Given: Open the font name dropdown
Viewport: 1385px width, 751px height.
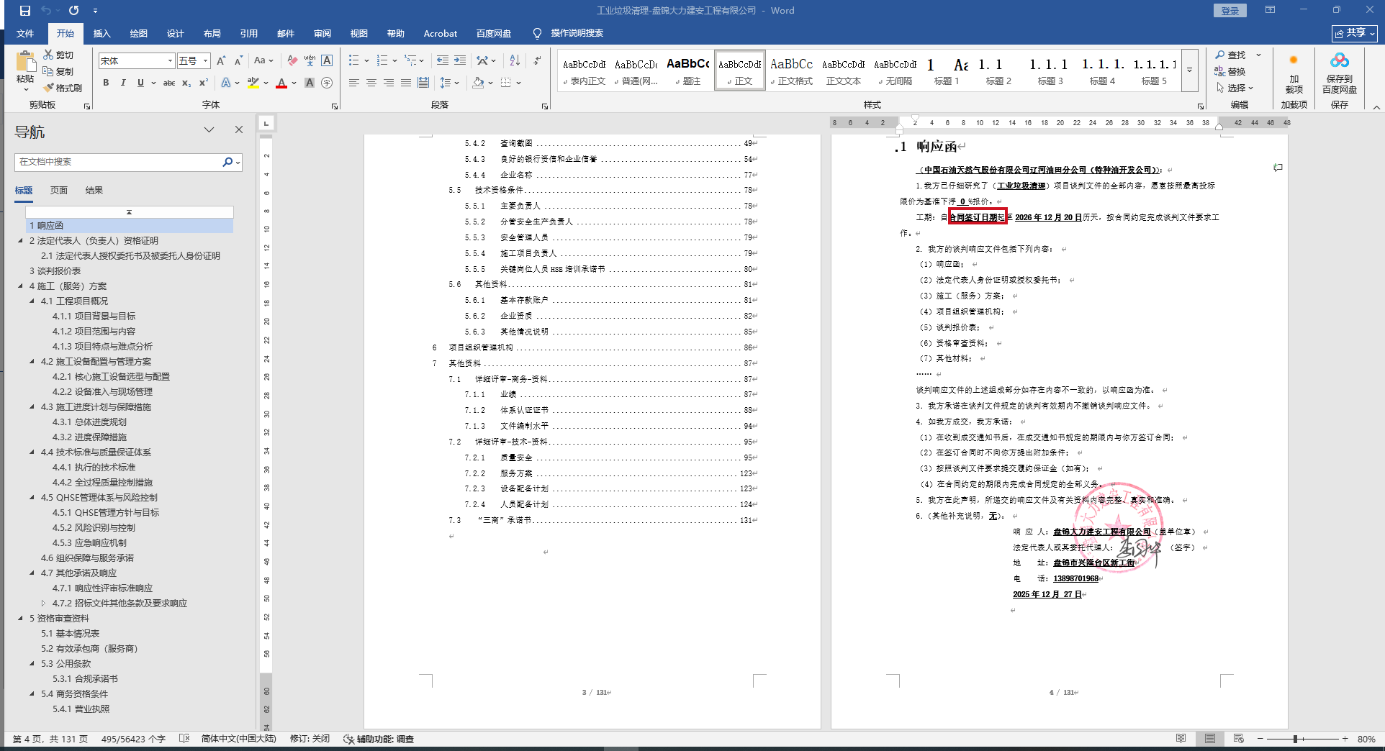Looking at the screenshot, I should [x=170, y=61].
